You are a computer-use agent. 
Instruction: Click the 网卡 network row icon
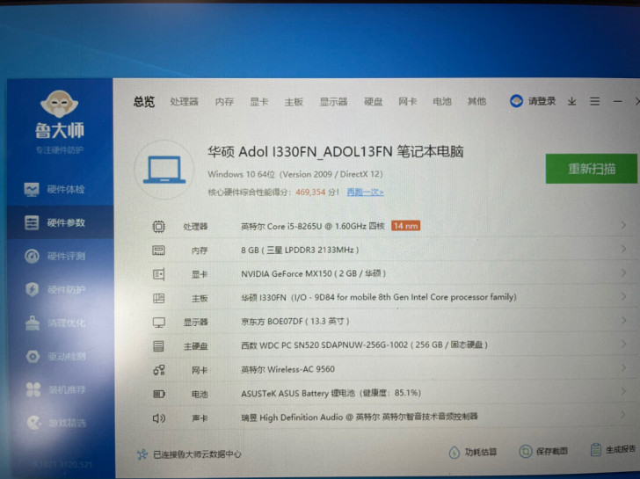(x=159, y=370)
